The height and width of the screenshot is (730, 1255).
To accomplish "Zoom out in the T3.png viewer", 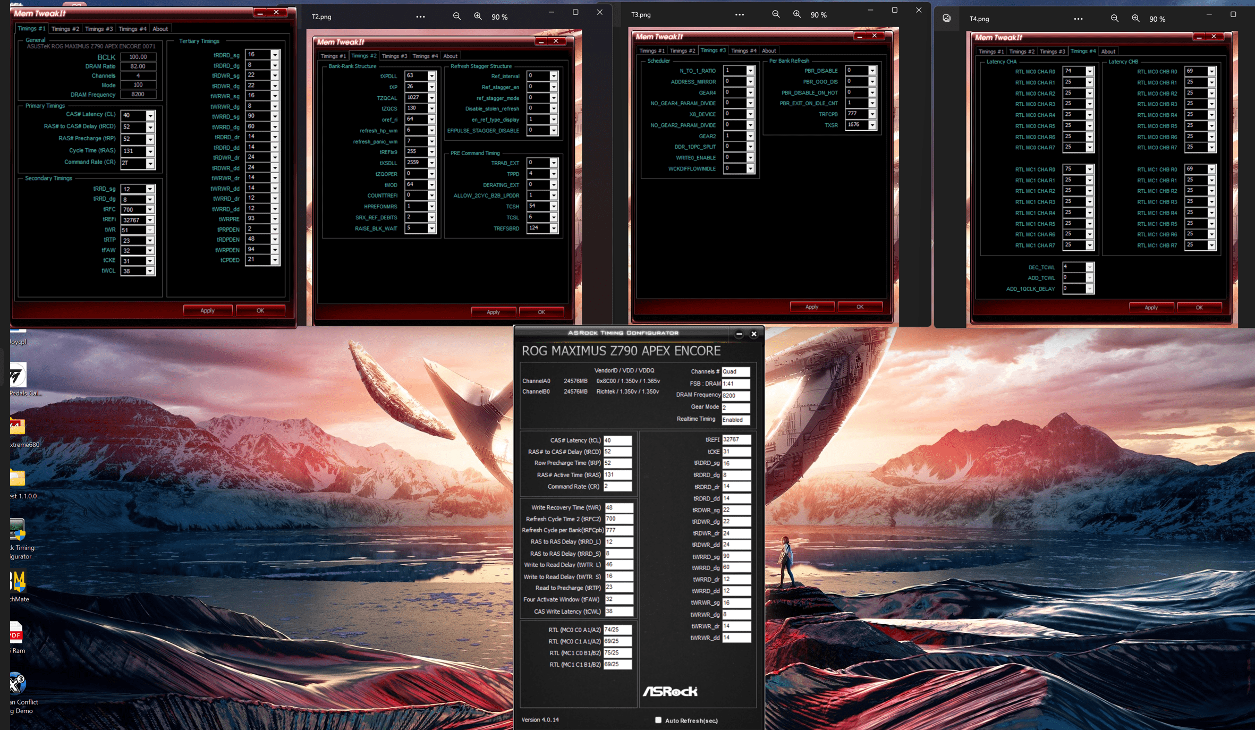I will (776, 14).
